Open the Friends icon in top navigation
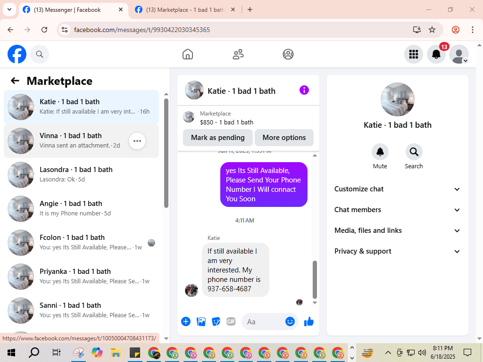Screen dimensions: 483x362 (x=238, y=54)
